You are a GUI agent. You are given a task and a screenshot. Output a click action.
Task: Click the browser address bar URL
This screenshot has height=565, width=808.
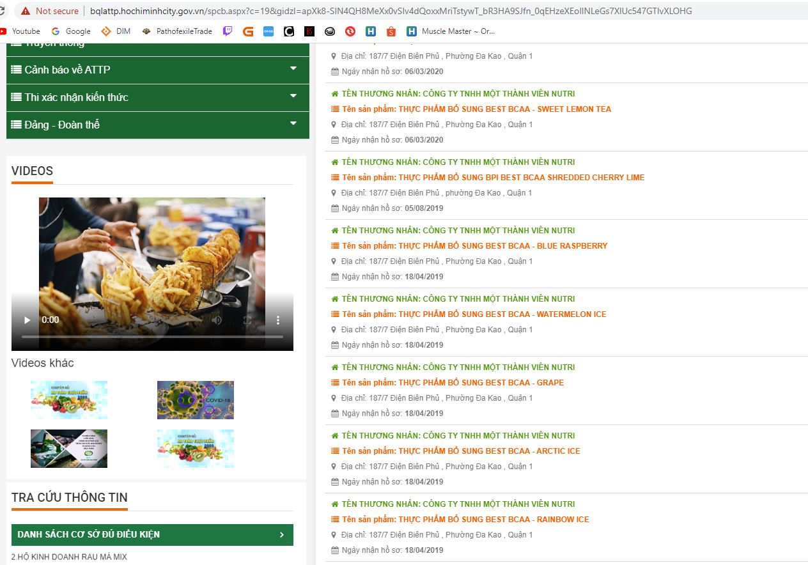point(391,11)
